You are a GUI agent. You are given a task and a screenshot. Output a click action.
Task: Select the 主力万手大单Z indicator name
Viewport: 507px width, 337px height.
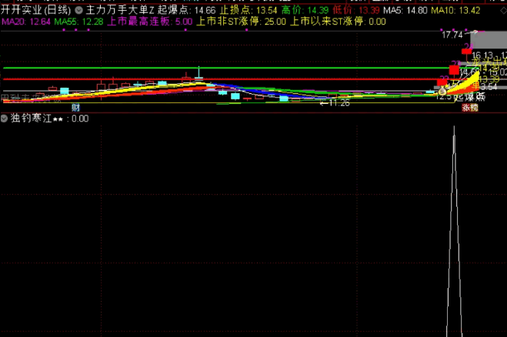pyautogui.click(x=120, y=10)
